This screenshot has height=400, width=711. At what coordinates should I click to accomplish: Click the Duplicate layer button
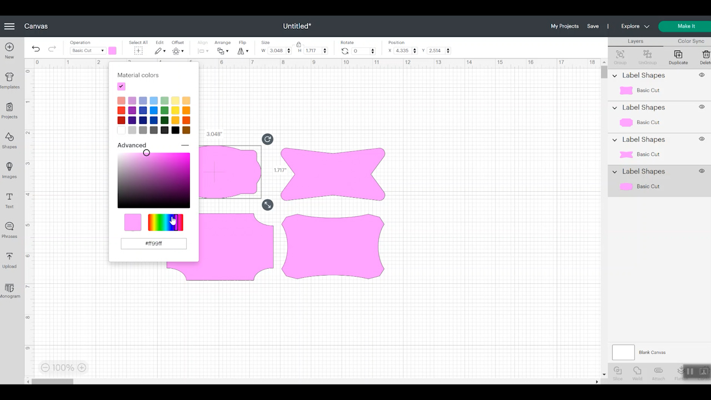[678, 57]
